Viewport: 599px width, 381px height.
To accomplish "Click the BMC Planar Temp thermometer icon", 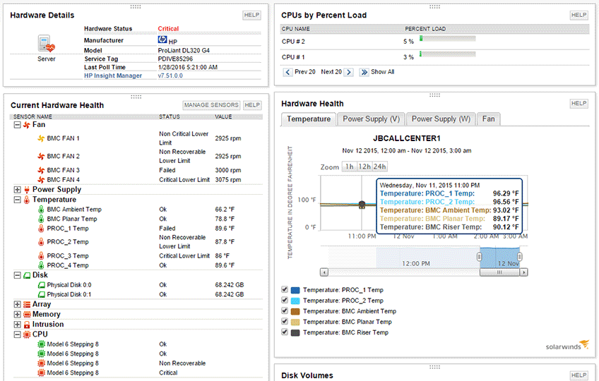I will tap(41, 219).
